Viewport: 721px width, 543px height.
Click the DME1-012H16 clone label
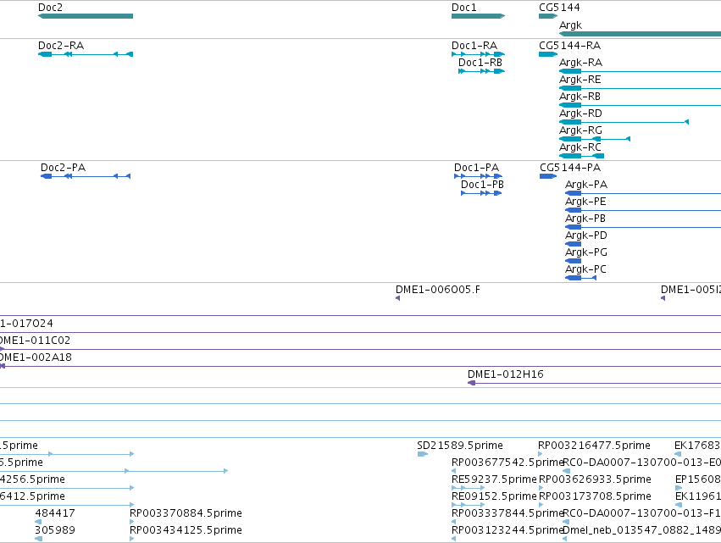[x=505, y=374]
